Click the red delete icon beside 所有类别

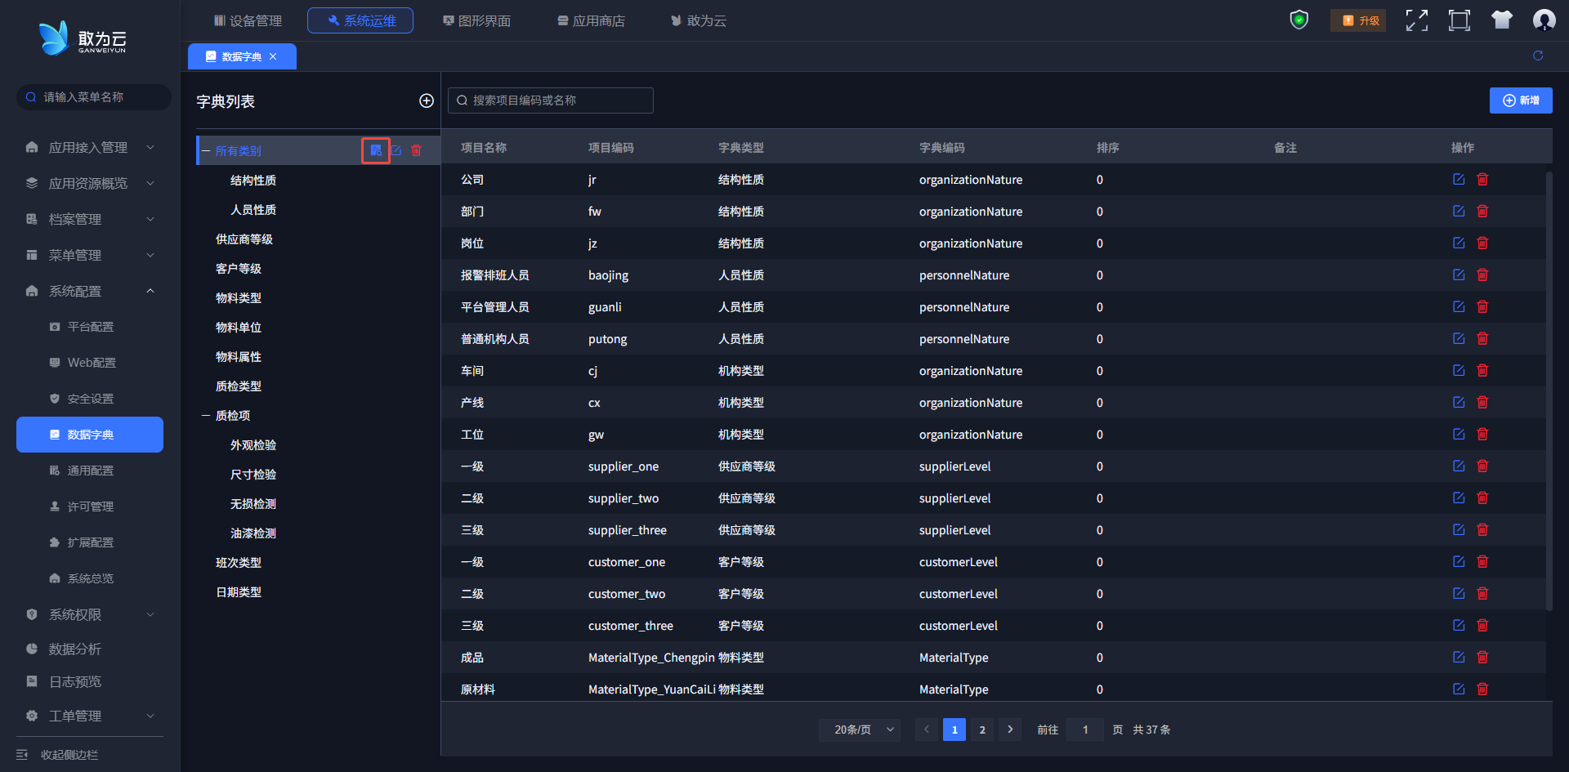pyautogui.click(x=417, y=150)
